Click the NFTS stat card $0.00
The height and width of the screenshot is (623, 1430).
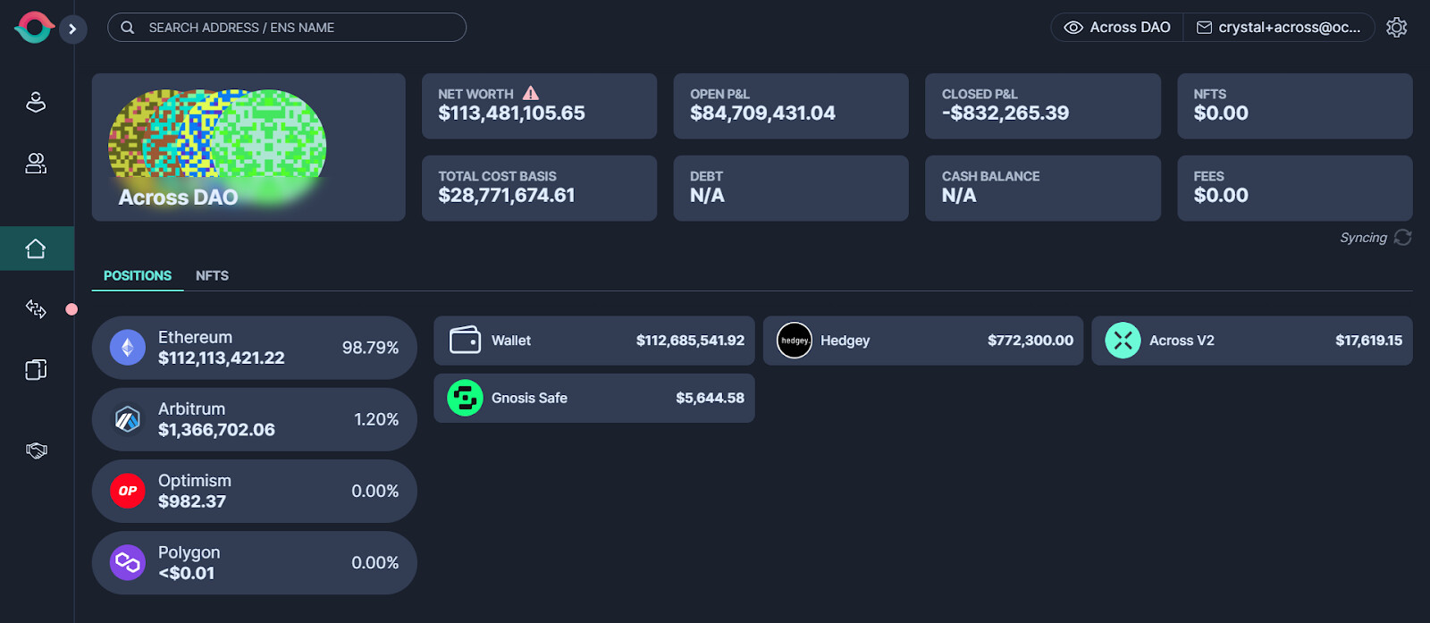point(1295,106)
